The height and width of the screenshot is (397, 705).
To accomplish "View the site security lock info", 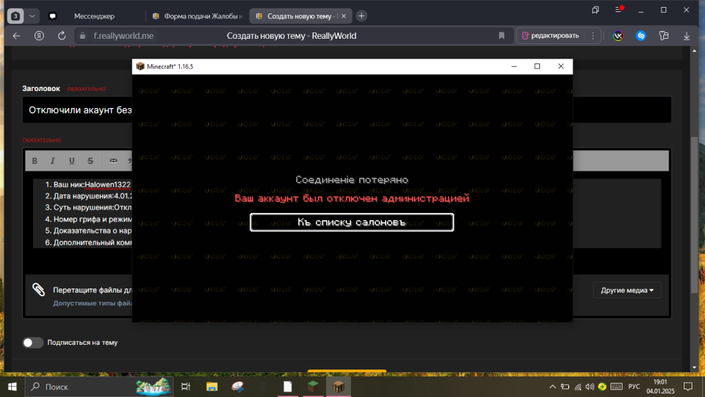I will [x=82, y=36].
